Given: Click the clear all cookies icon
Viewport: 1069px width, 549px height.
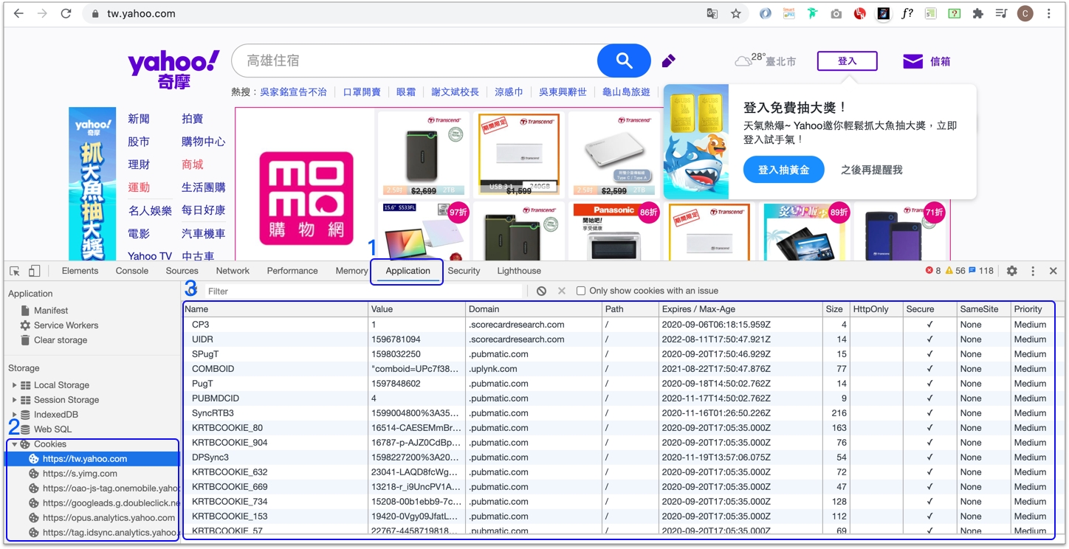Looking at the screenshot, I should [541, 291].
